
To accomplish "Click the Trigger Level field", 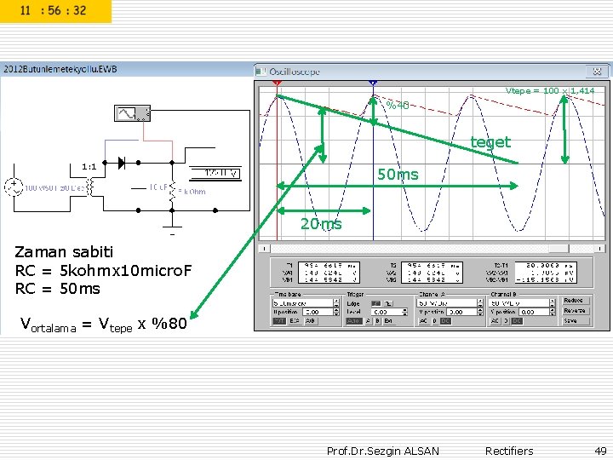I will [387, 312].
